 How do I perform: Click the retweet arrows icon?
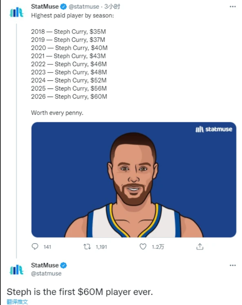point(87,246)
